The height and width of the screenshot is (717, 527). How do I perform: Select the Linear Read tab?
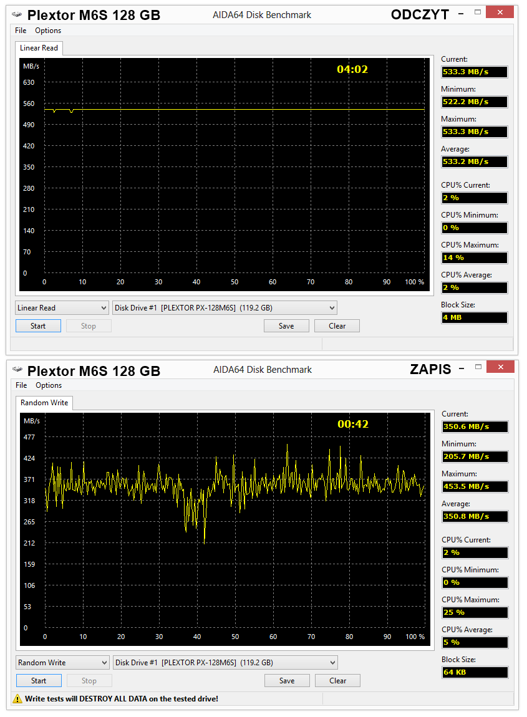[x=39, y=48]
